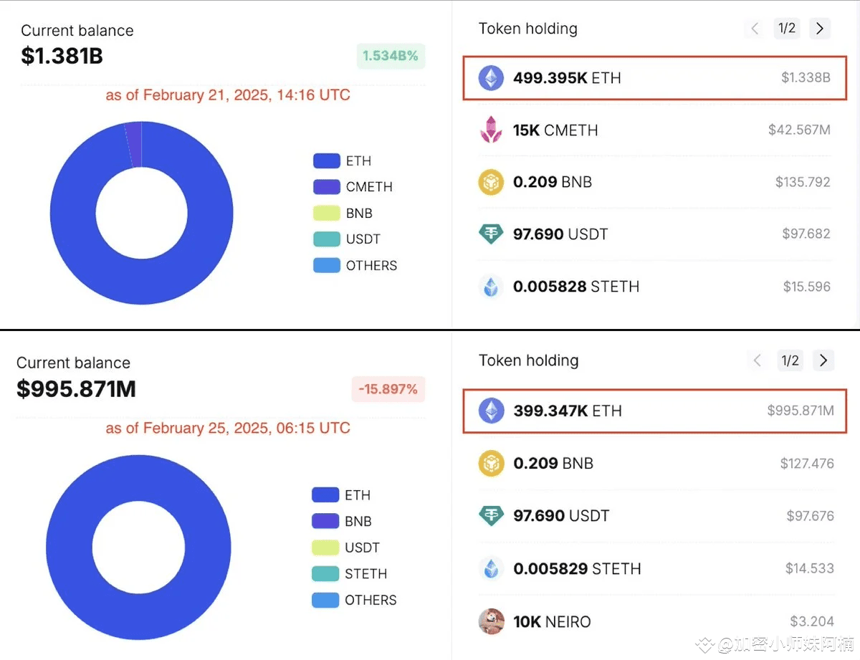Image resolution: width=860 pixels, height=660 pixels.
Task: Go to next page of bottom token holdings
Action: pyautogui.click(x=823, y=360)
